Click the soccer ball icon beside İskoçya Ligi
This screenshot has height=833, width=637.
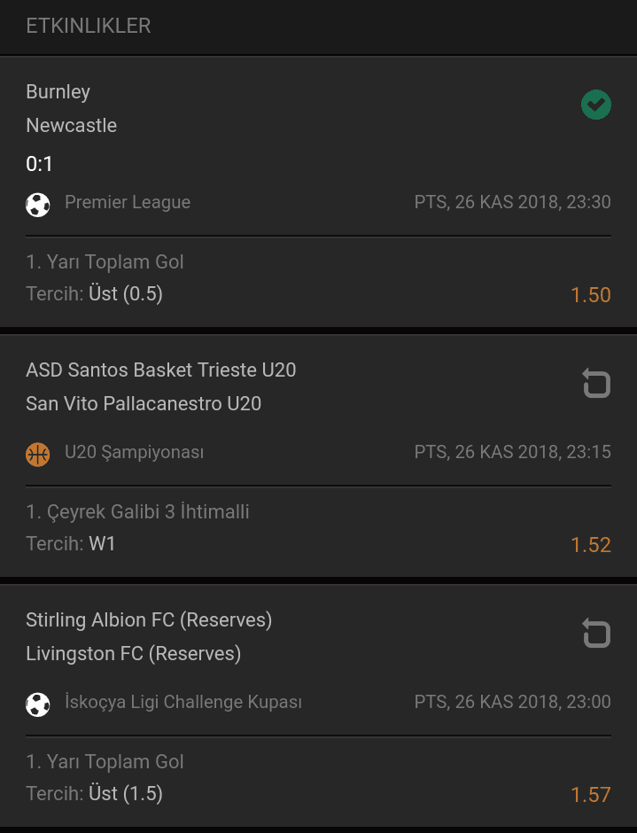(38, 705)
